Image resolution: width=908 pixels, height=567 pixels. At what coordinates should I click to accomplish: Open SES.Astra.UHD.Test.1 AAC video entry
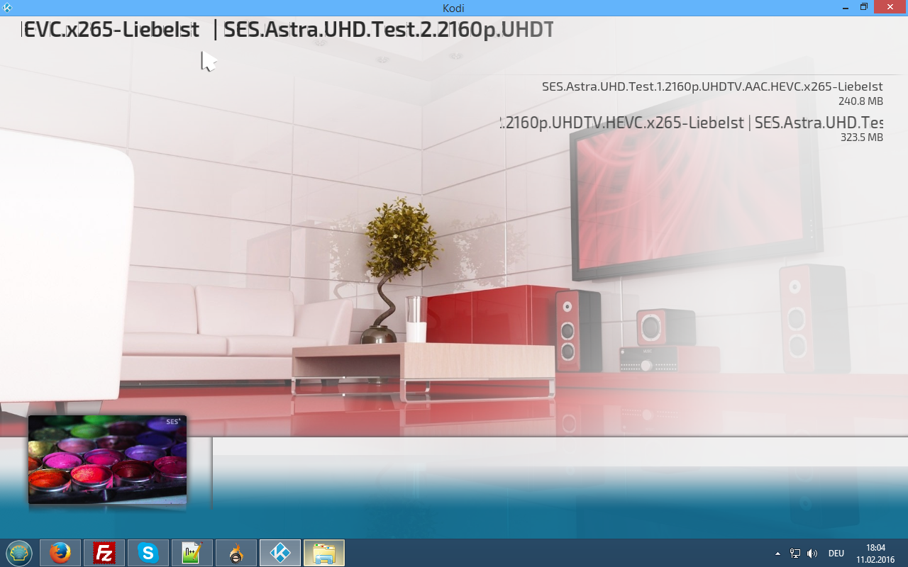click(712, 86)
